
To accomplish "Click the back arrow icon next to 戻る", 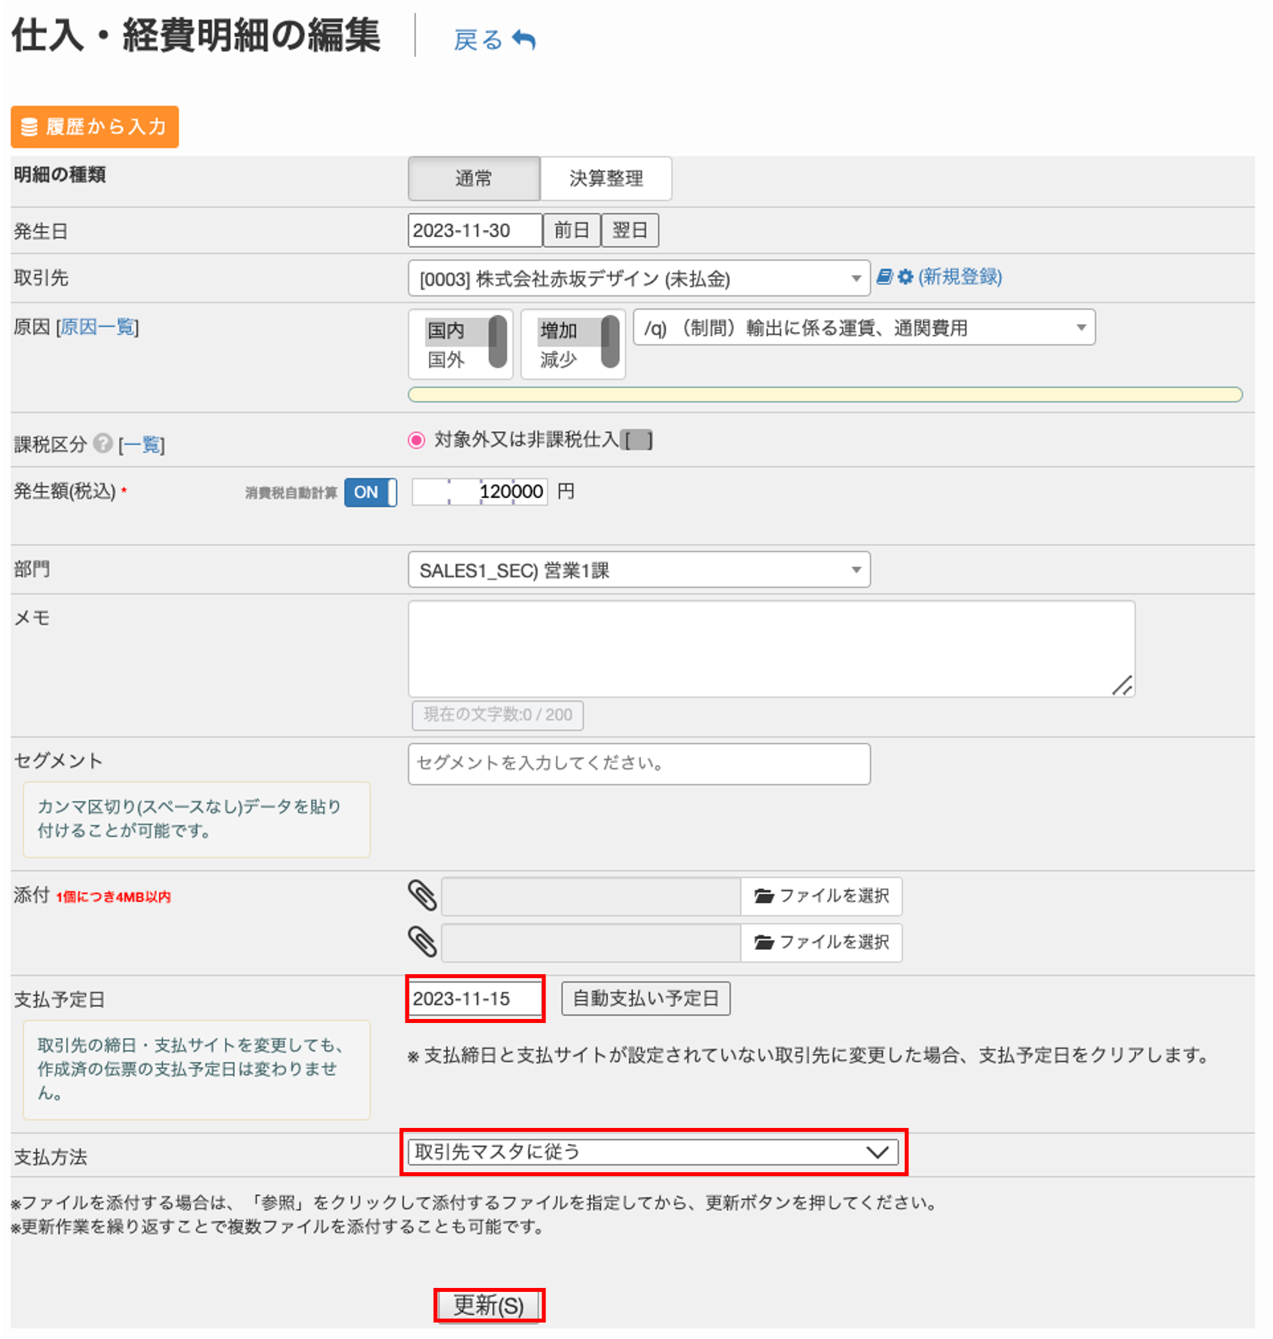I will (x=523, y=40).
